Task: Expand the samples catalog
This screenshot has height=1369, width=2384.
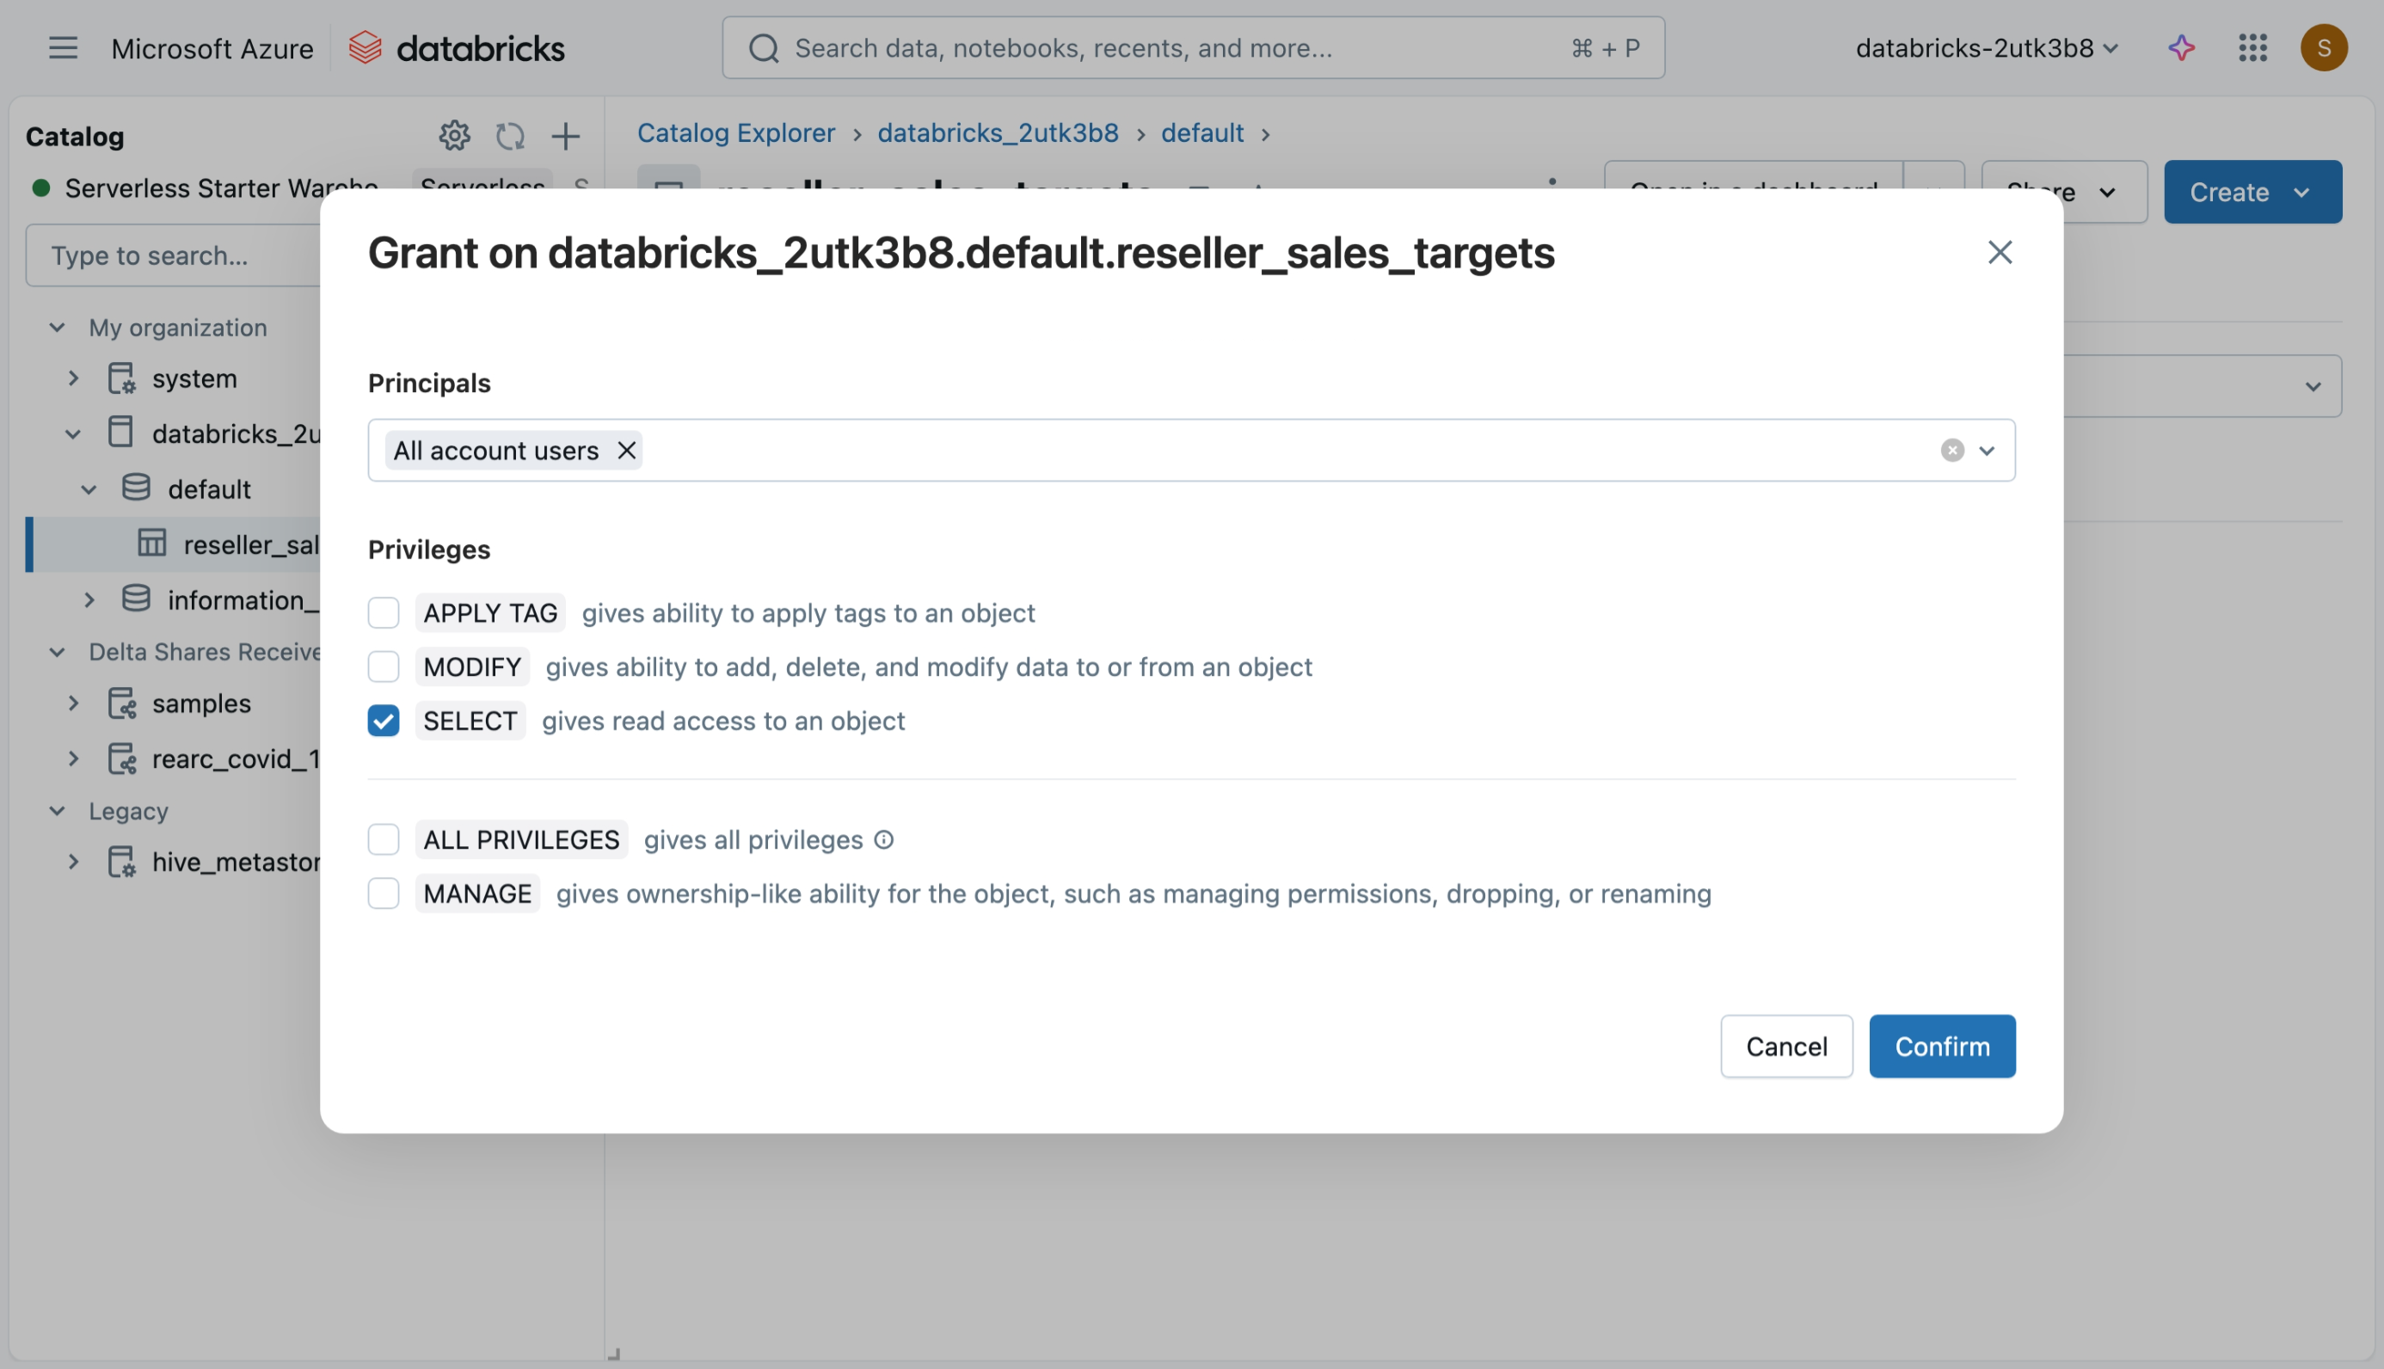Action: pyautogui.click(x=73, y=703)
